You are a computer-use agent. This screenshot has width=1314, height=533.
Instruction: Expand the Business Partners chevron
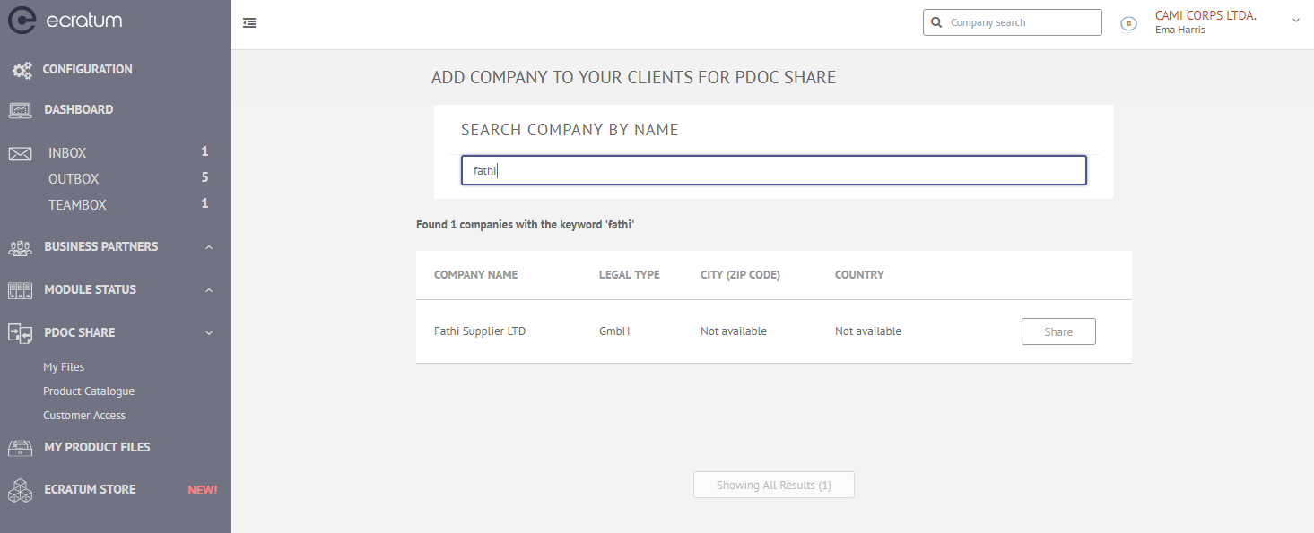(209, 247)
